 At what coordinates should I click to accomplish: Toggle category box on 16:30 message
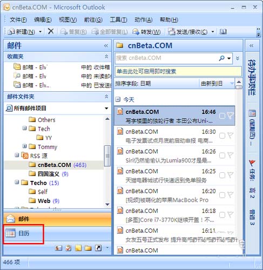tap(222, 136)
